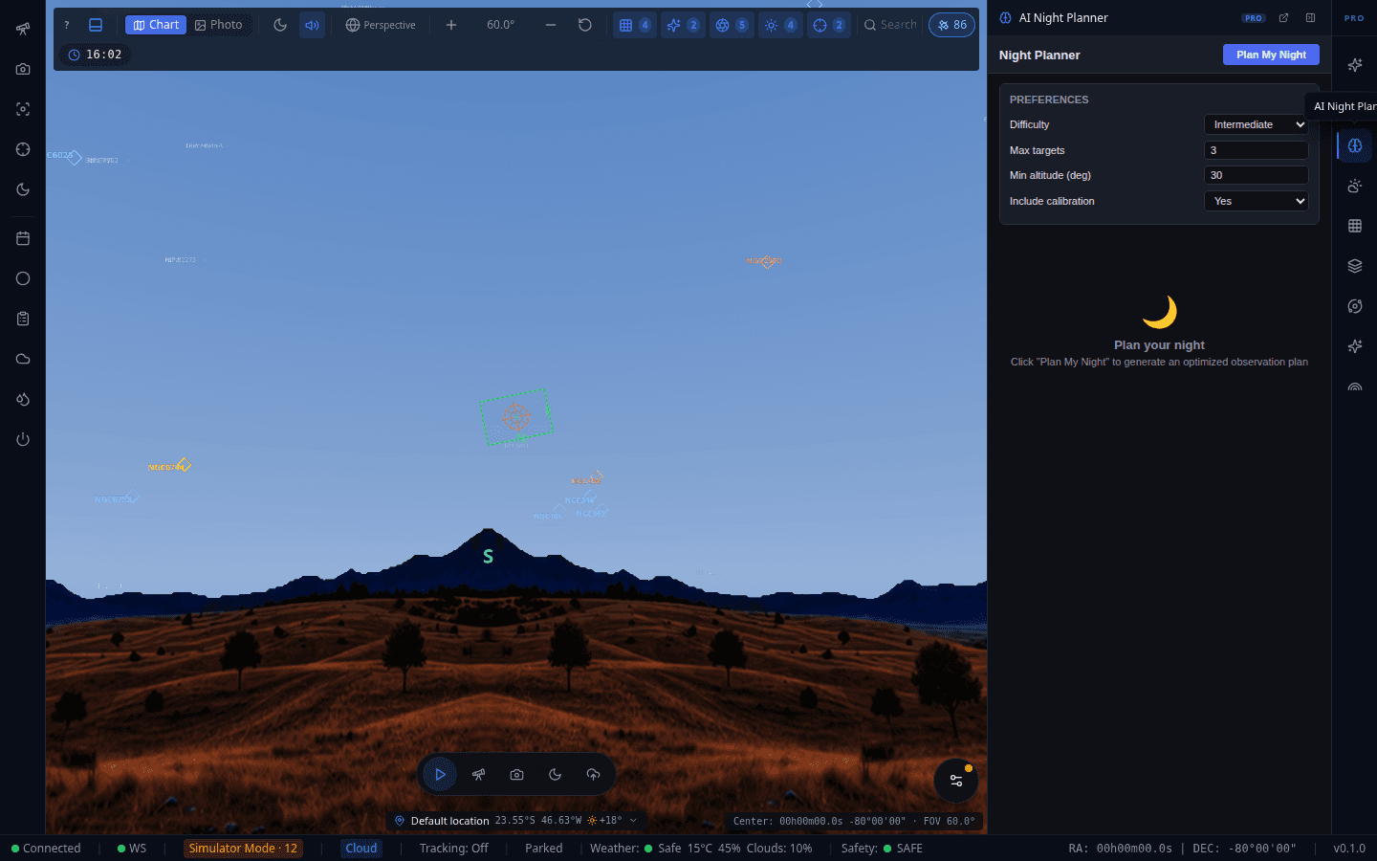Pop out the AI Night Planner panel
The image size is (1377, 861).
pyautogui.click(x=1283, y=17)
